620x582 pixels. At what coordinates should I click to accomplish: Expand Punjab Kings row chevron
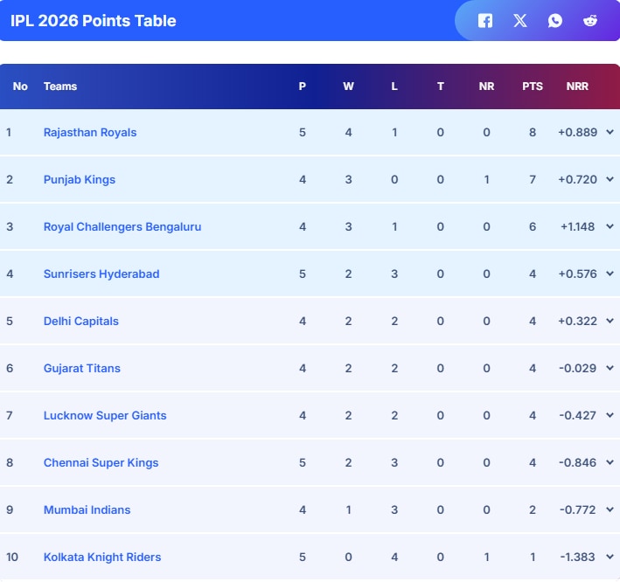610,180
